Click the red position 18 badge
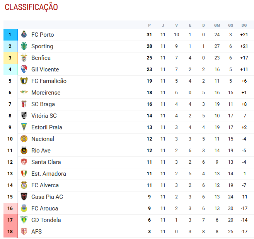The width and height of the screenshot is (254, 239). [10, 232]
